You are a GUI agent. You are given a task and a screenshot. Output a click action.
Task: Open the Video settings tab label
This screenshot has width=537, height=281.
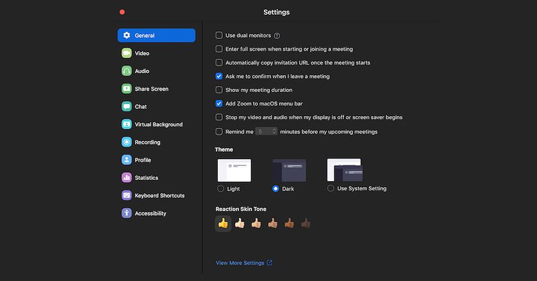(142, 53)
